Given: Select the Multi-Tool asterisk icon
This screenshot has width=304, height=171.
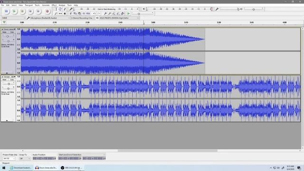Looking at the screenshot, I should [65, 14].
